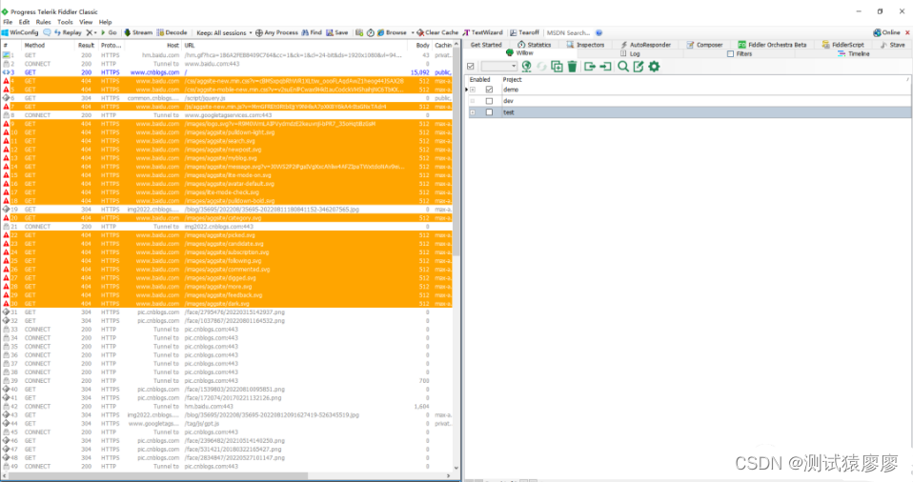
Task: Check Enabled checkbox for test project
Action: 489,112
